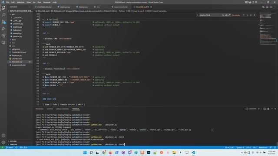Click the sync changes icon in status bar

coord(17,147)
